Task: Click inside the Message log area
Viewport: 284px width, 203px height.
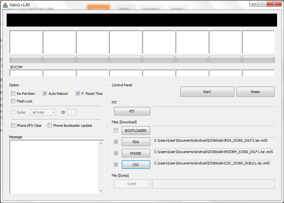Action: coord(54,167)
